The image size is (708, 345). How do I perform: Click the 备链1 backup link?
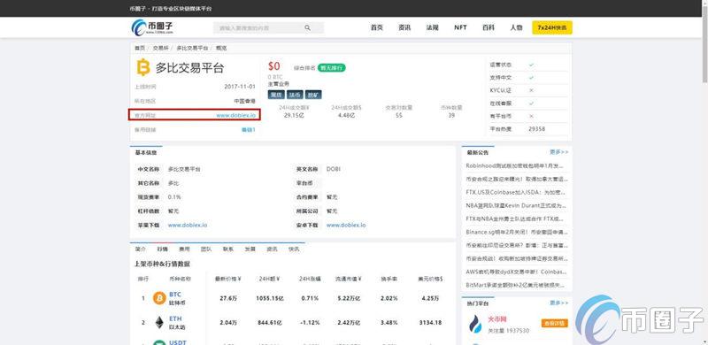[x=249, y=130]
